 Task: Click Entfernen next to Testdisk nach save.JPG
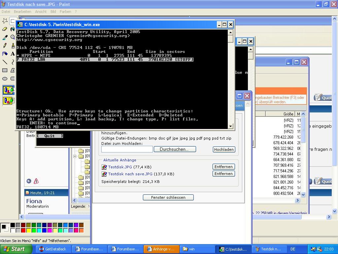tap(223, 174)
